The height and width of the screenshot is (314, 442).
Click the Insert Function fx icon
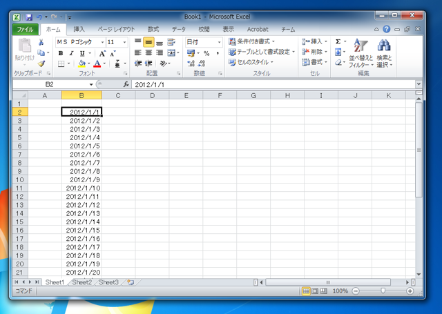click(x=126, y=84)
